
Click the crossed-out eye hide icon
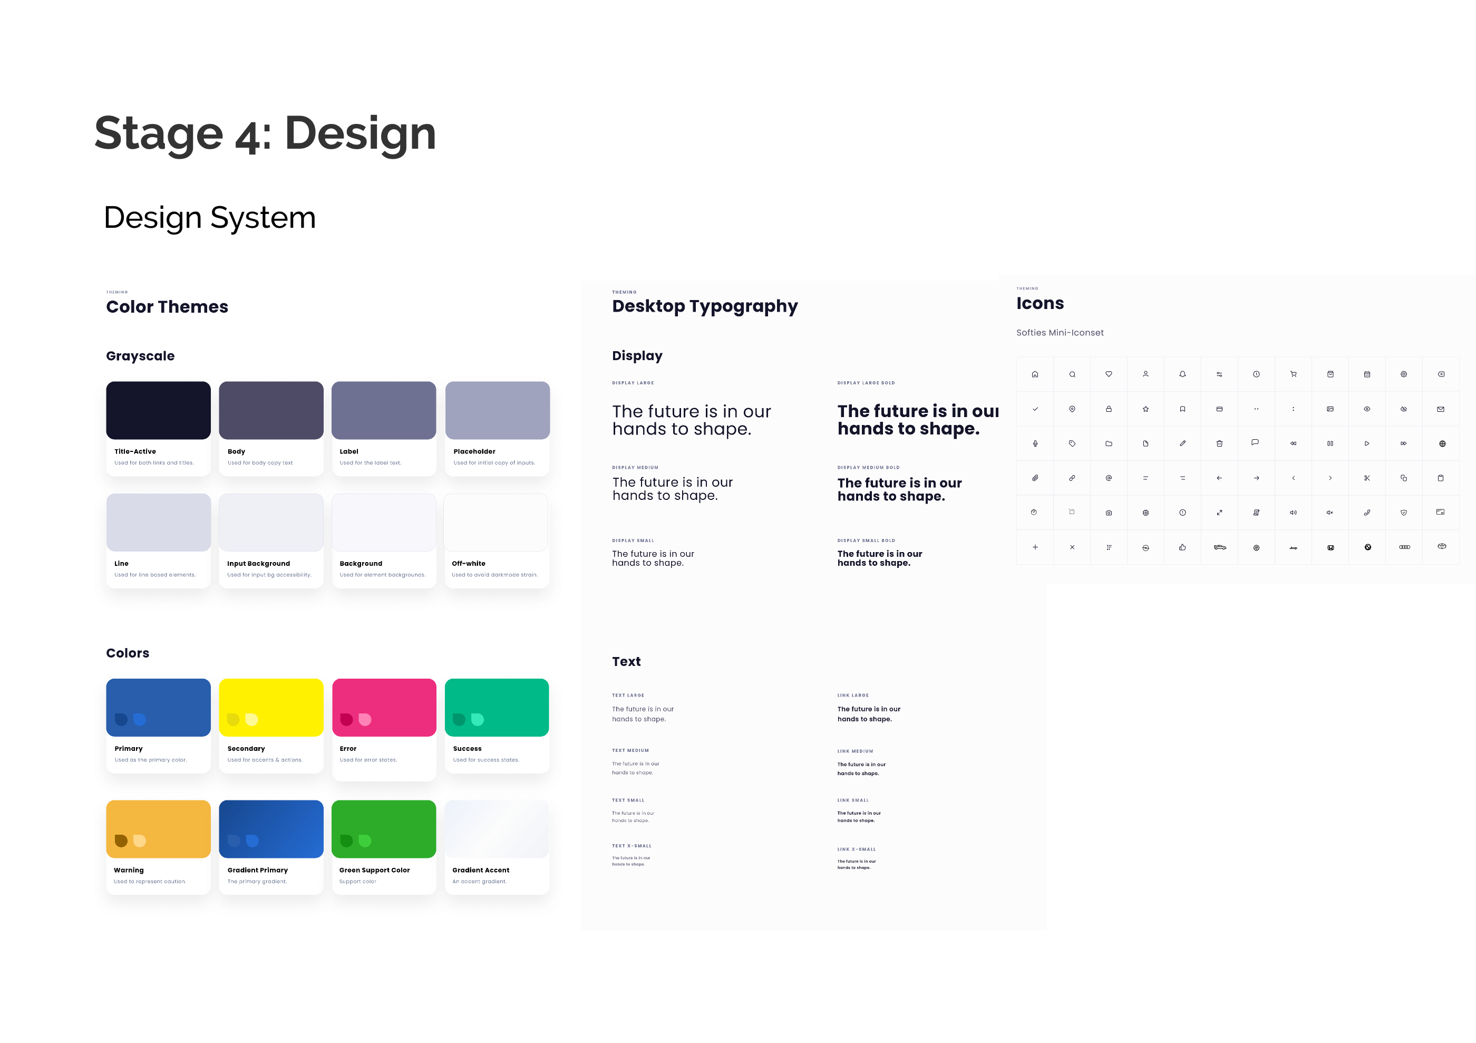coord(1404,409)
